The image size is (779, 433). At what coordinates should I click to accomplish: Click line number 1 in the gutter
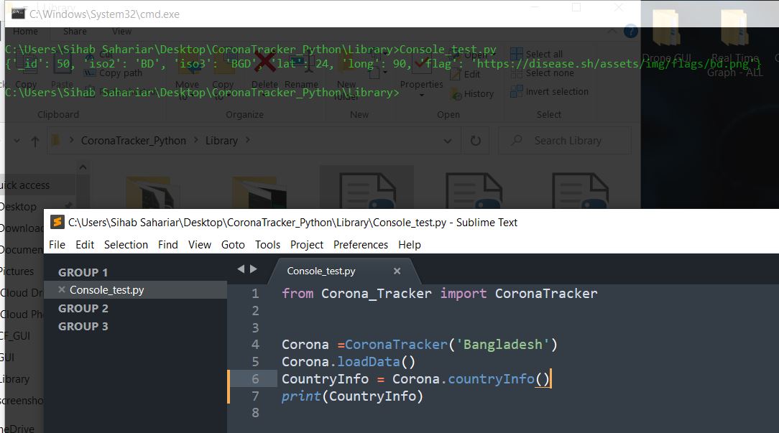tap(255, 294)
